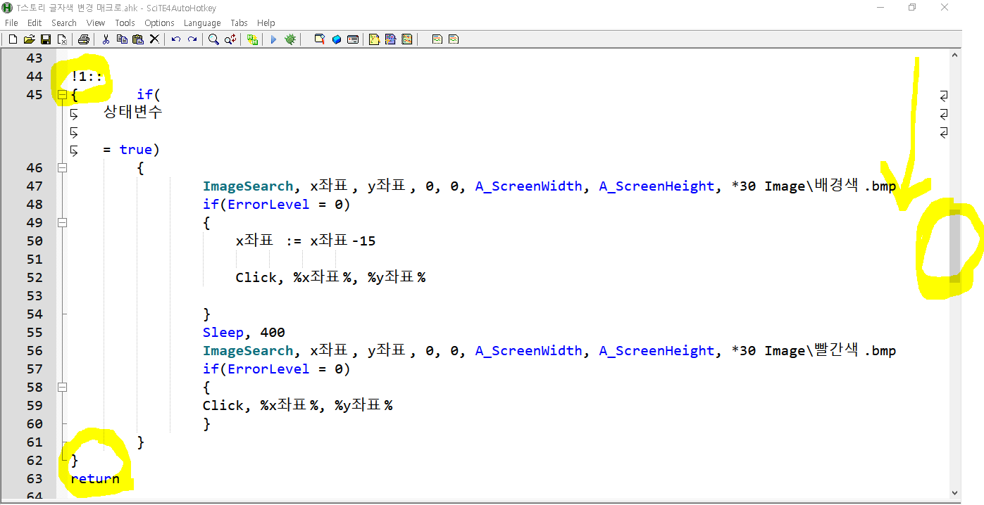Click the Copy toolbar icon
Screen dimensions: 984x505
click(122, 39)
